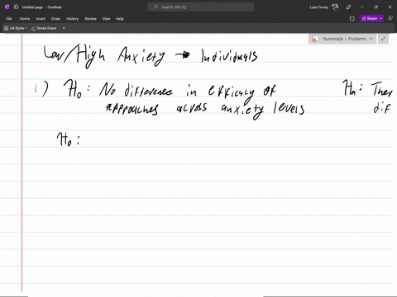Screen dimensions: 397x297
Task: Expand the quick toolbar customize arrow
Action: pos(64,28)
